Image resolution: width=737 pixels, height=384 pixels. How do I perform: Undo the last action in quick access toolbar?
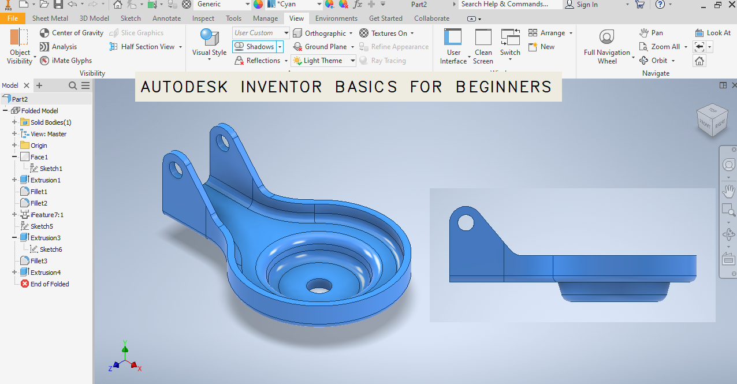[x=72, y=5]
